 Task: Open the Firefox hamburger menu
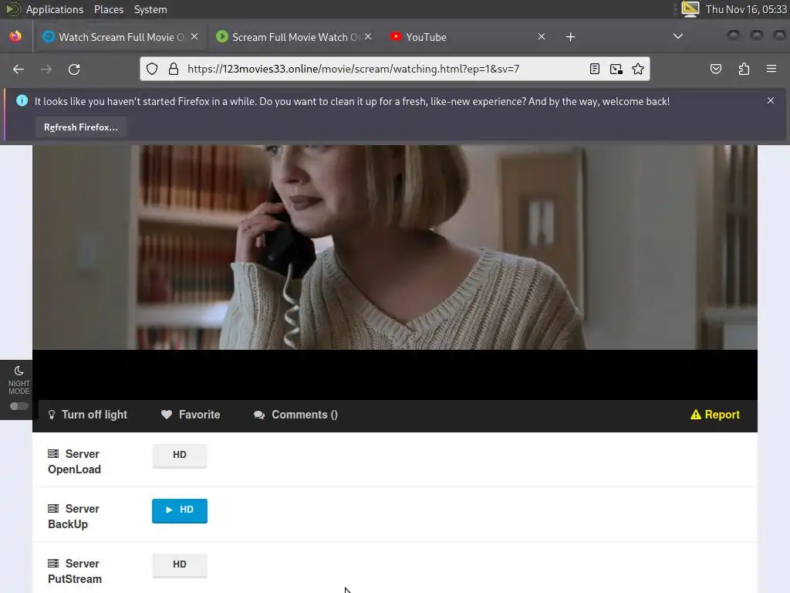771,69
